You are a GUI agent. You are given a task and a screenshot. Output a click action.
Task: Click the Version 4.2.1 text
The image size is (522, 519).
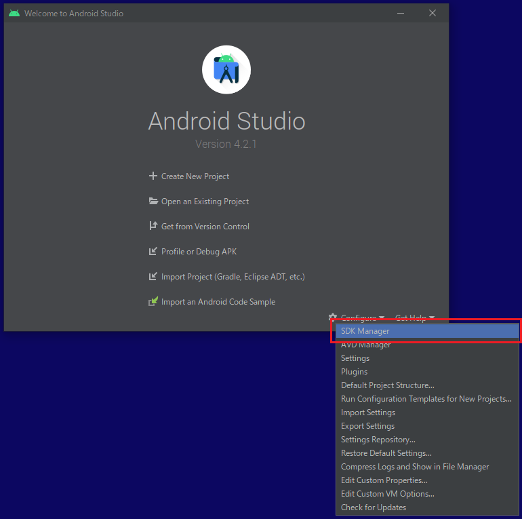tap(226, 145)
